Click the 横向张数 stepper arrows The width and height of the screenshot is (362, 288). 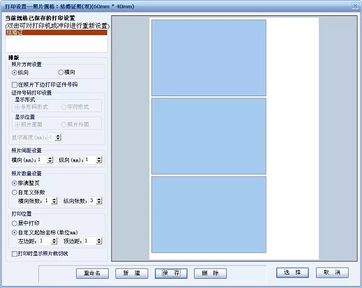tap(54, 201)
